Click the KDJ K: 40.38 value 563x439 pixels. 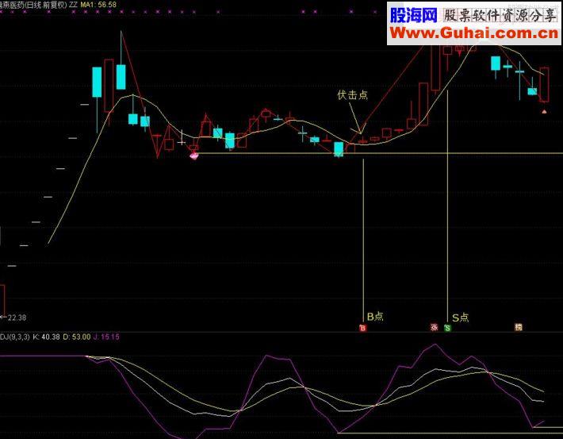[x=46, y=337]
